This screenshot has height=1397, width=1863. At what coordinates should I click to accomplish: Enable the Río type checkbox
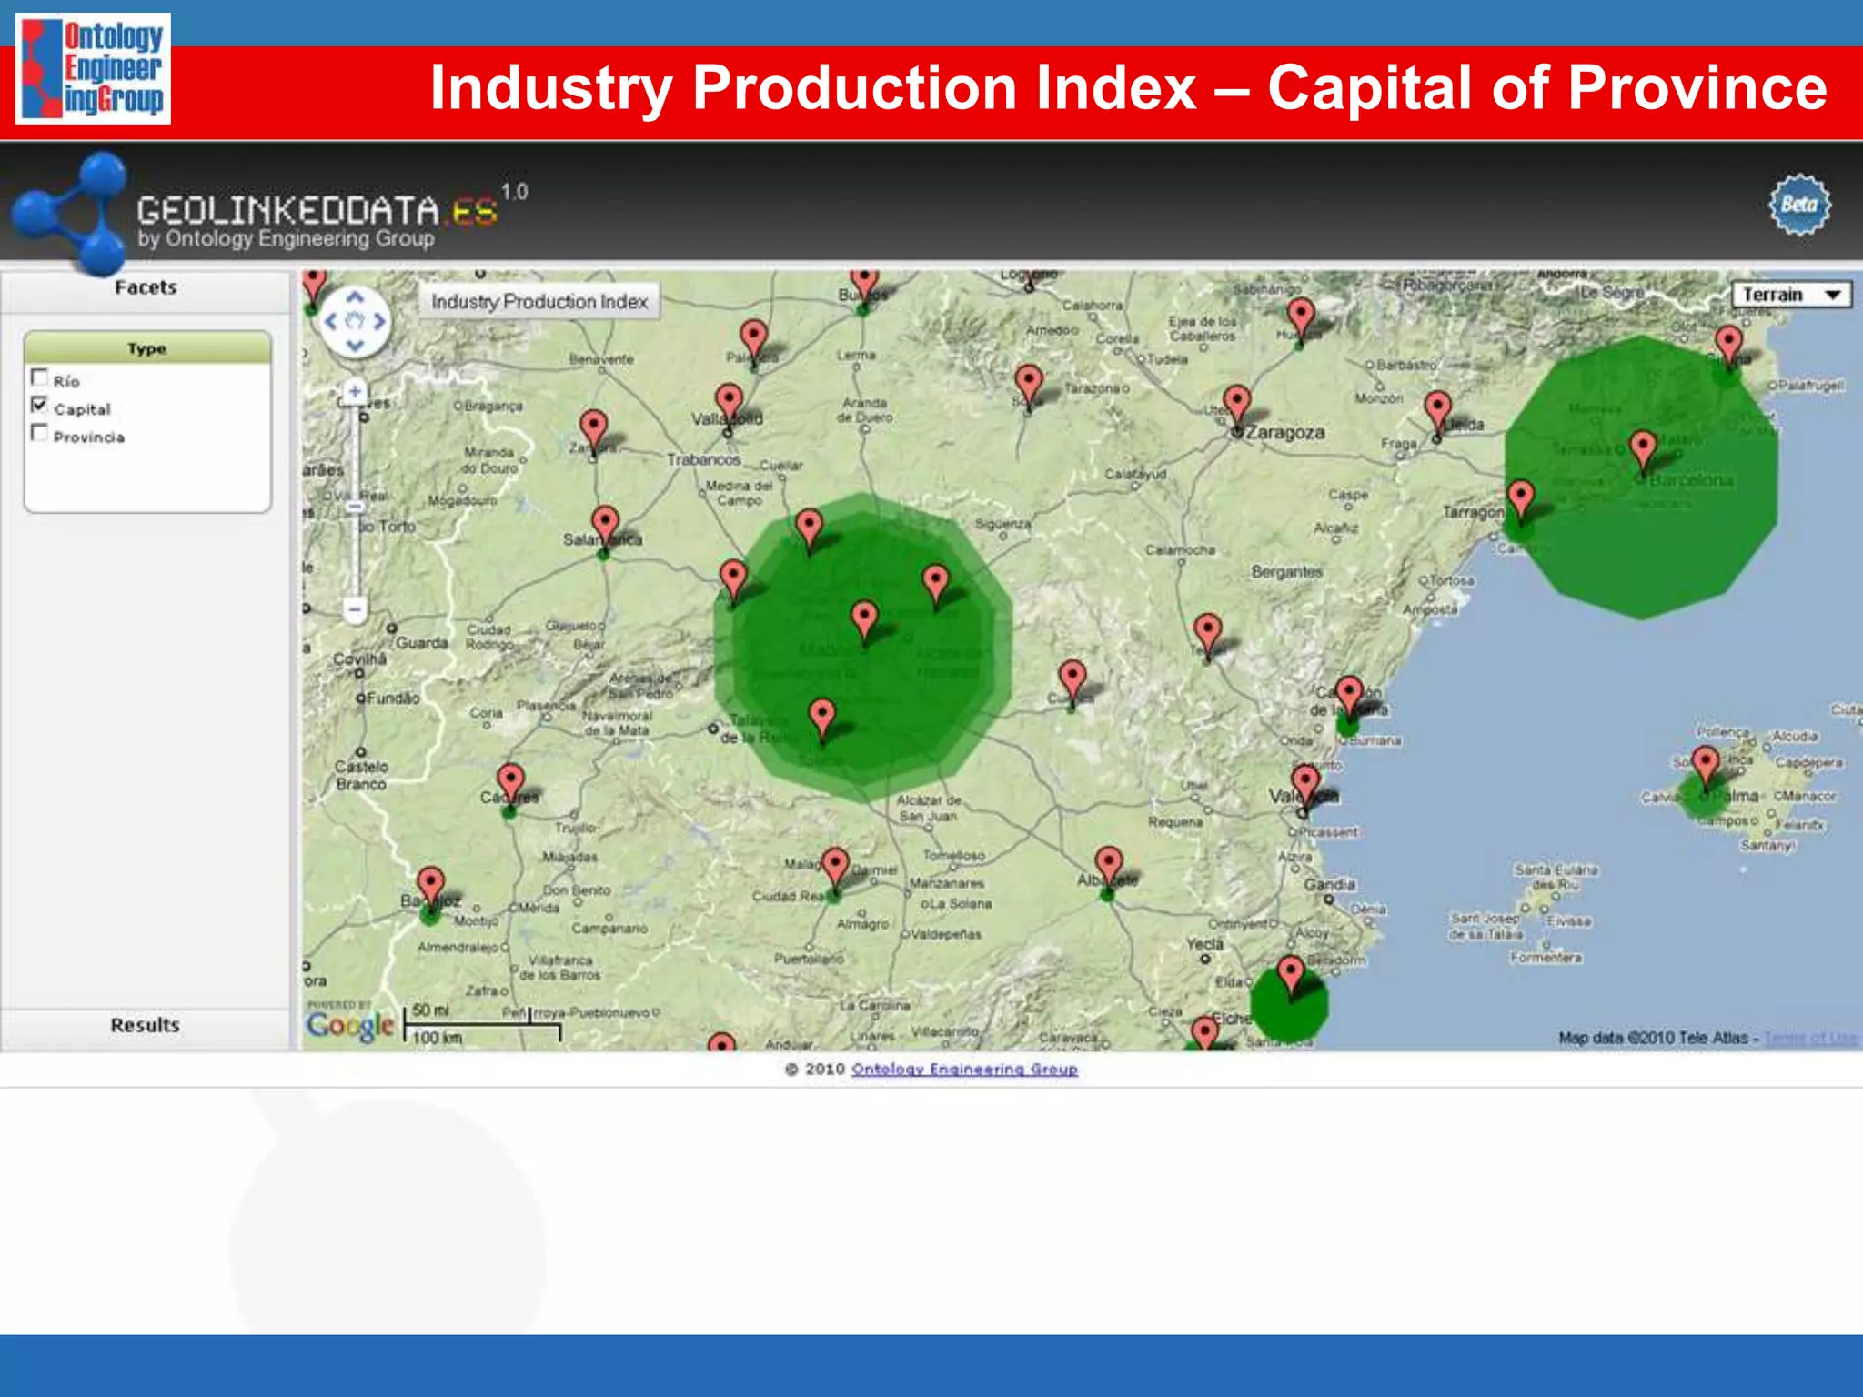coord(39,377)
